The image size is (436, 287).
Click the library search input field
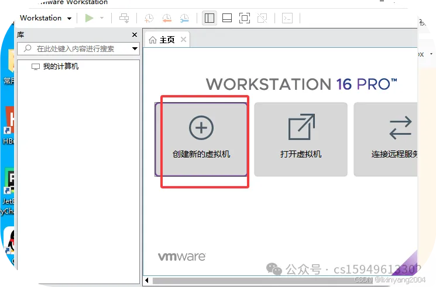coord(75,49)
